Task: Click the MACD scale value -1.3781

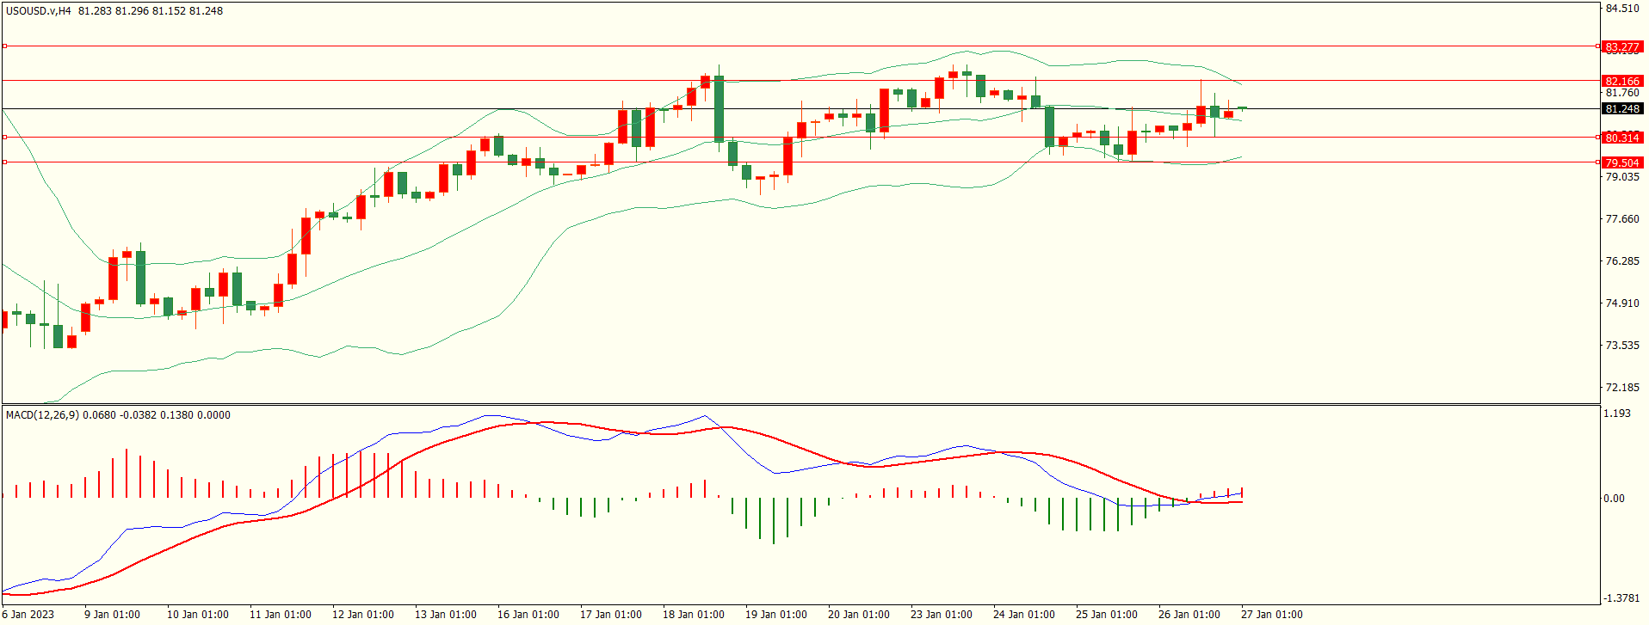Action: [1620, 598]
